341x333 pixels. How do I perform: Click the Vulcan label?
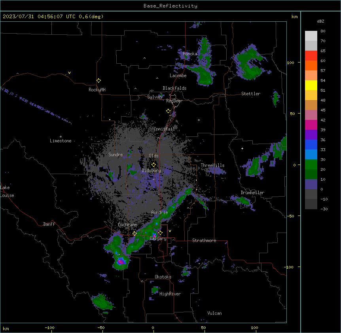(x=215, y=313)
